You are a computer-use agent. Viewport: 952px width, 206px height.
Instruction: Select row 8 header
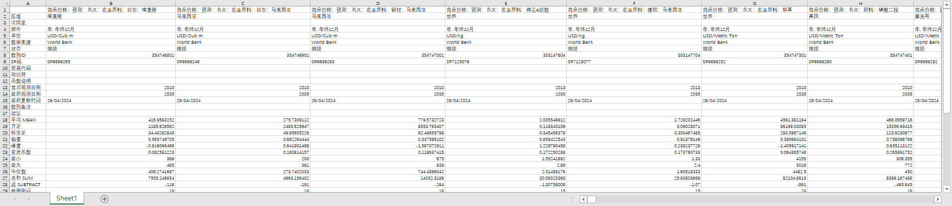(5, 55)
